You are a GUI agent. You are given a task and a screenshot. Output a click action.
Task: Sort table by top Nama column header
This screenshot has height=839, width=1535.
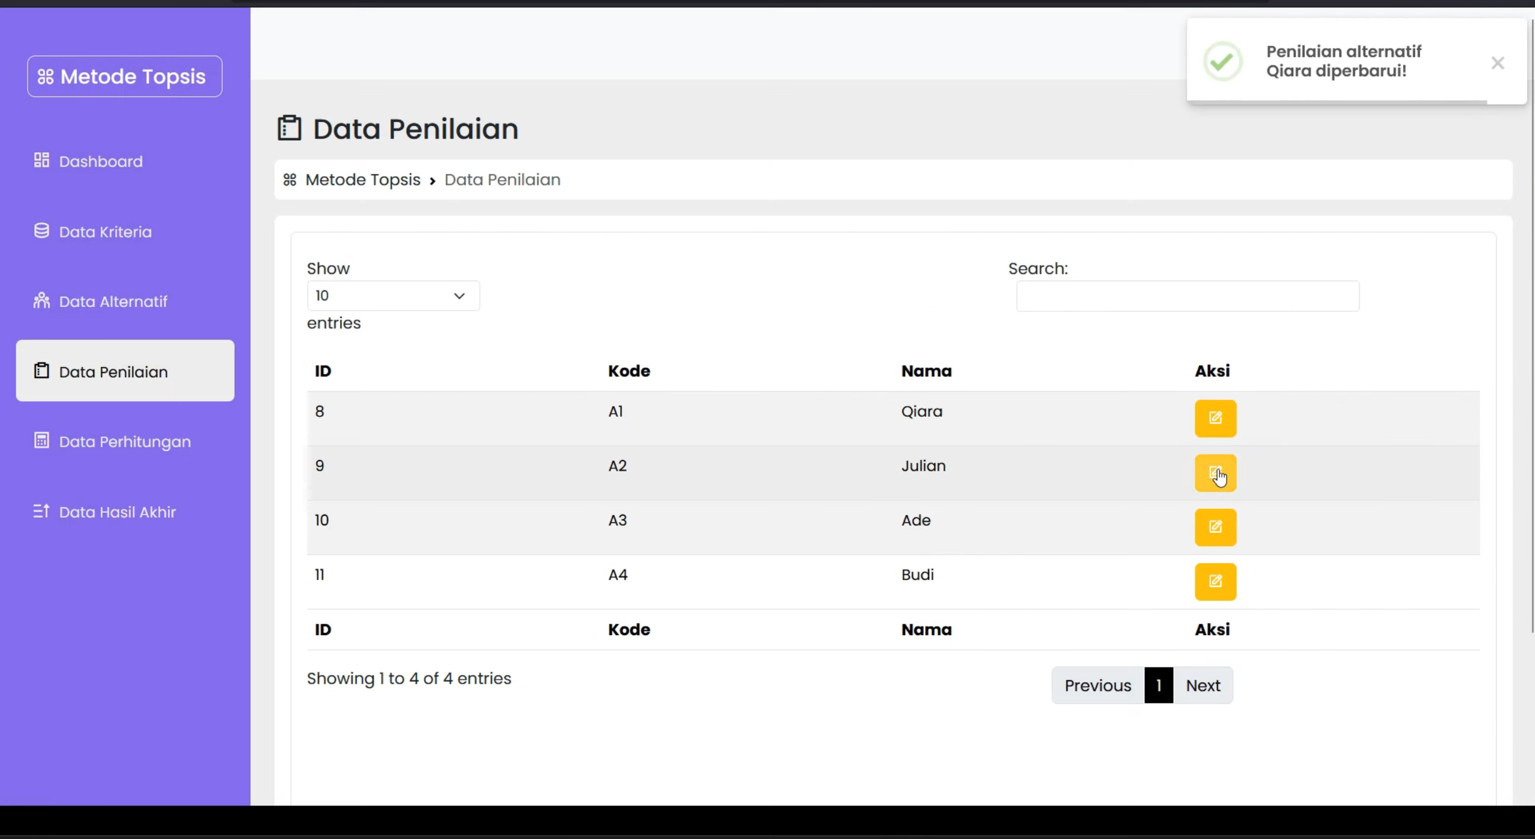pos(926,371)
